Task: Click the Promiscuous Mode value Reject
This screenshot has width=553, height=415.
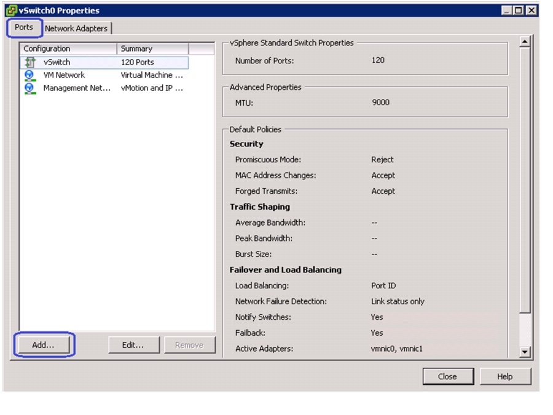Action: click(382, 160)
